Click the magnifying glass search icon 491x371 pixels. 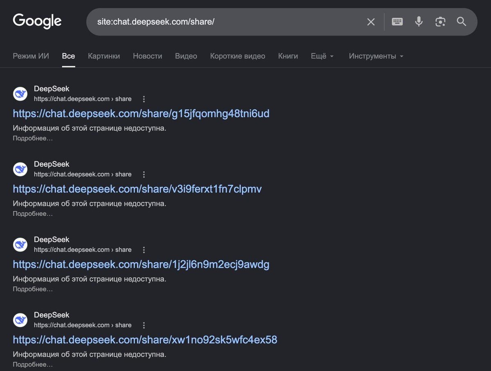click(x=462, y=22)
